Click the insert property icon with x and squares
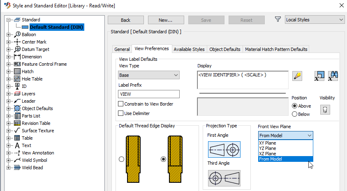The image size is (347, 191). (x=319, y=76)
